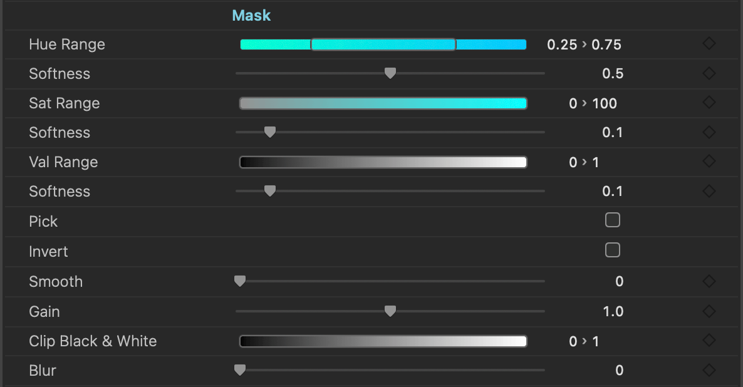
Task: Enable the Invert checkbox
Action: pyautogui.click(x=613, y=250)
